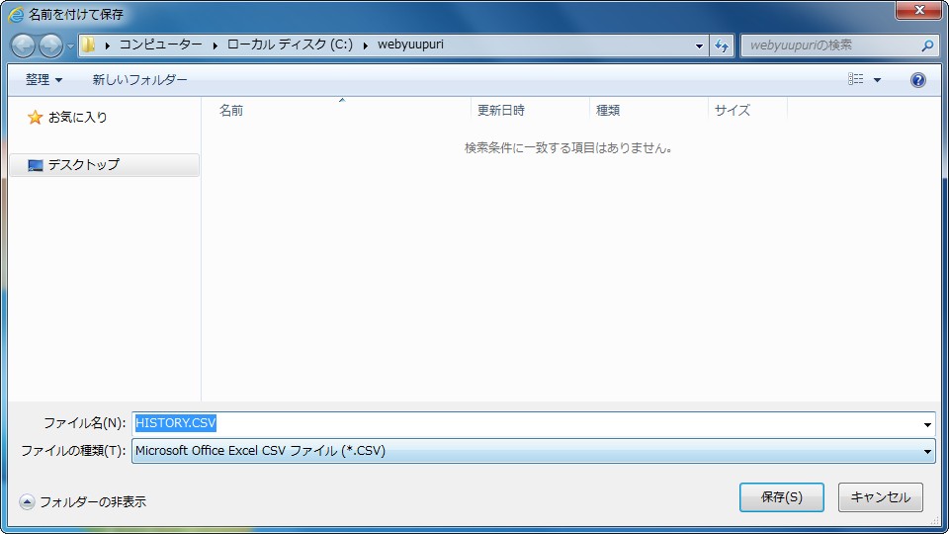This screenshot has height=534, width=949.
Task: Expand the file name history dropdown arrow
Action: [x=927, y=424]
